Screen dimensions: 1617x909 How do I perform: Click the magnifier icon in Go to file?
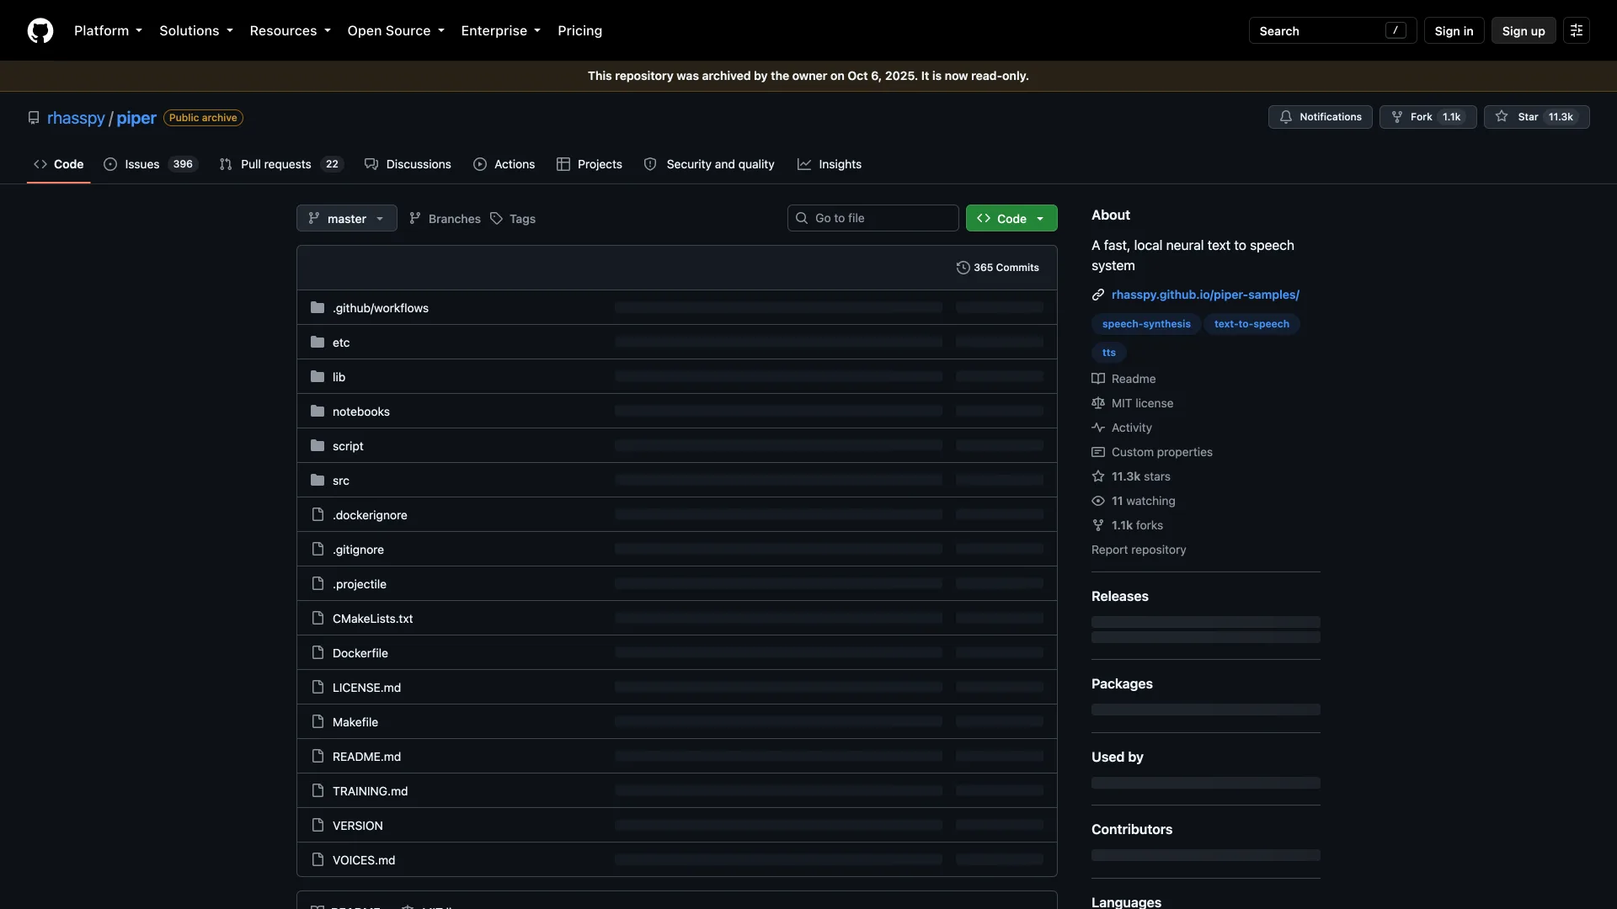pos(802,218)
